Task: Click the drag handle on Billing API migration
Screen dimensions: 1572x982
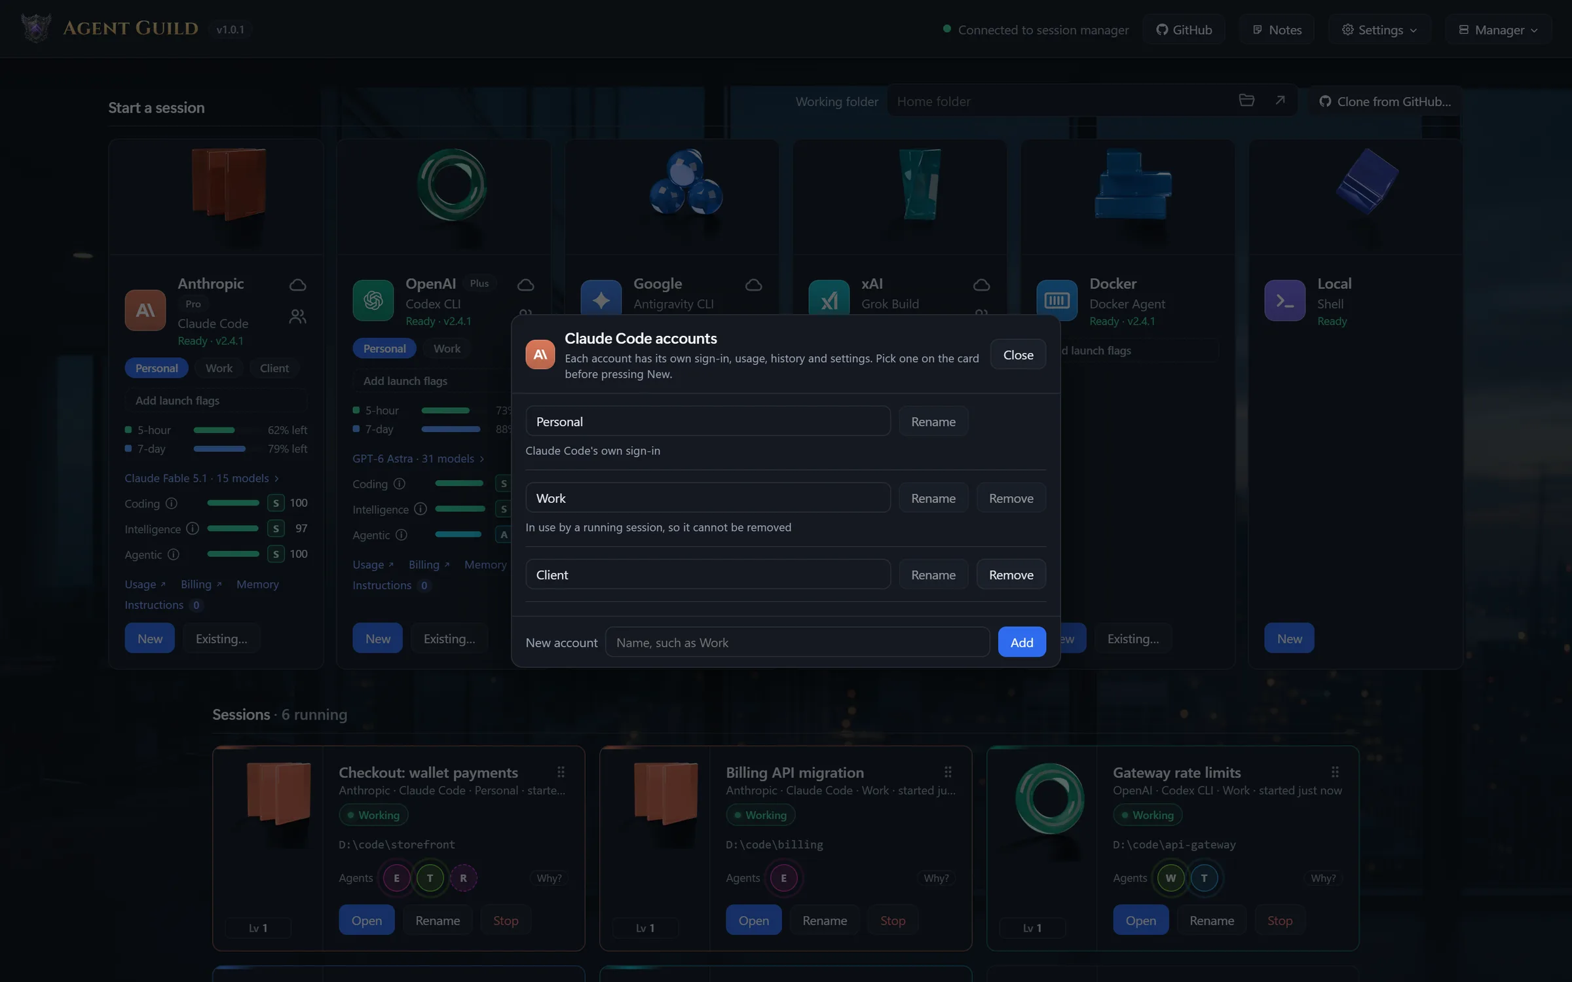Action: 948,772
